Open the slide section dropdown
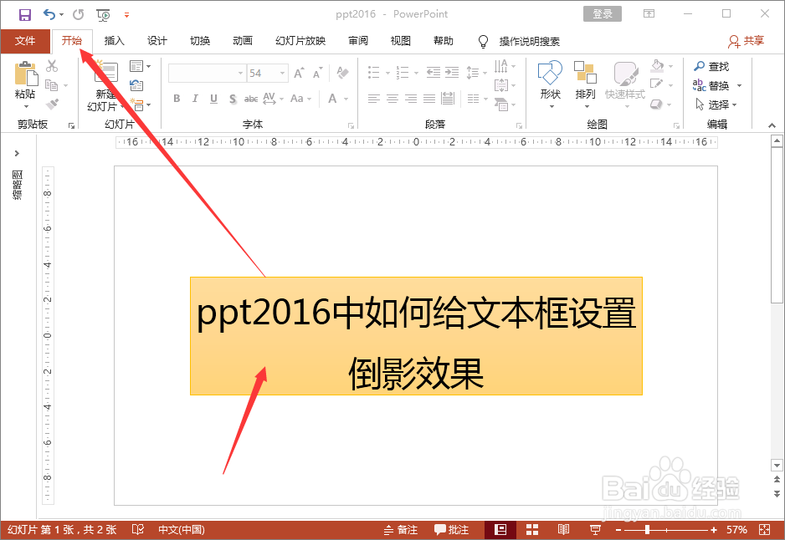785x540 pixels. 140,104
